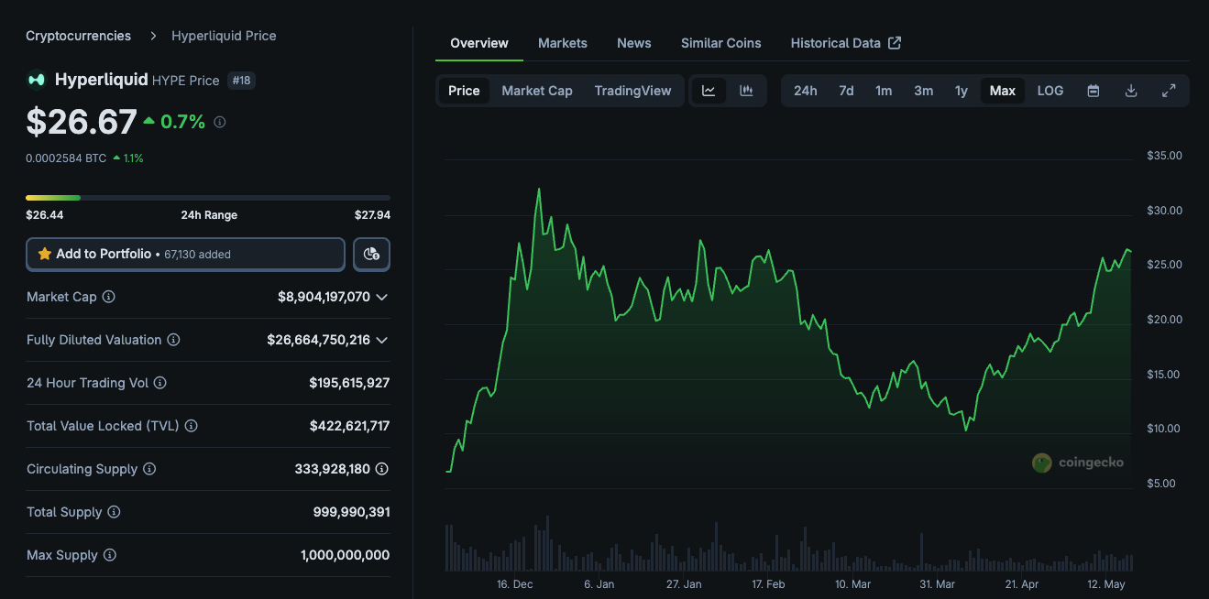This screenshot has width=1209, height=599.
Task: Show info for 24 Hour Trading Vol
Action: (x=160, y=383)
